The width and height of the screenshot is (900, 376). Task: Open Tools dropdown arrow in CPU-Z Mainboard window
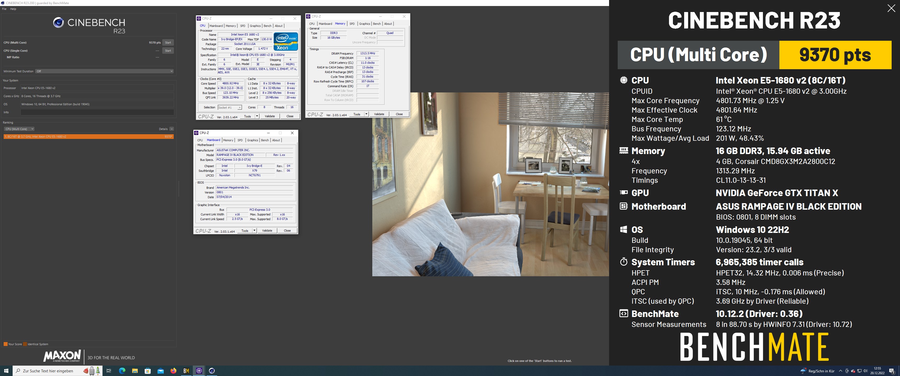click(x=254, y=231)
